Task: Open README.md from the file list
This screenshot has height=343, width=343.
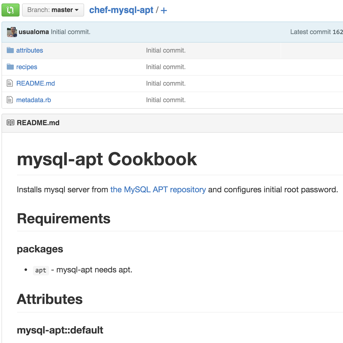Action: (36, 84)
